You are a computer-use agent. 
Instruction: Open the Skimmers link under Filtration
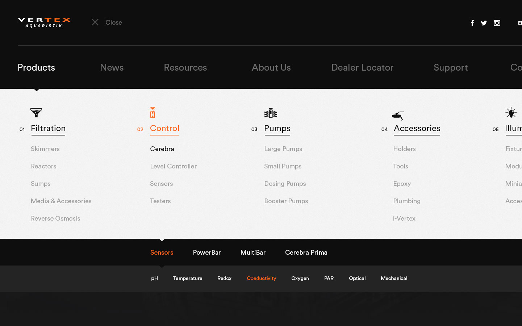45,149
